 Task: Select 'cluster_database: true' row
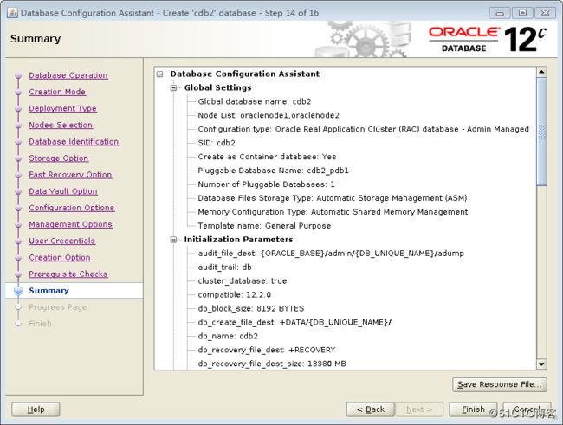pos(243,280)
